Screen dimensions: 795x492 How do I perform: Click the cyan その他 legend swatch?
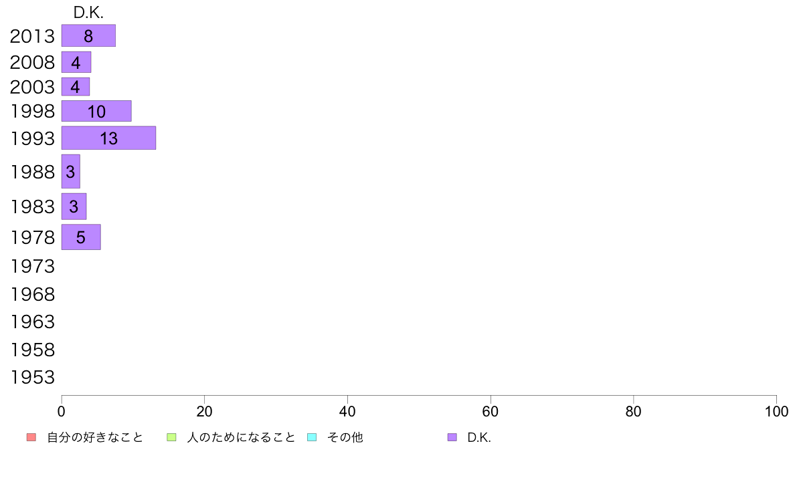[x=312, y=437]
